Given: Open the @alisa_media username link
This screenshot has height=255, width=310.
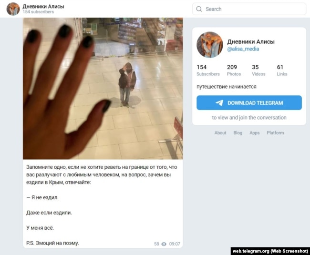Looking at the screenshot, I should pyautogui.click(x=243, y=49).
